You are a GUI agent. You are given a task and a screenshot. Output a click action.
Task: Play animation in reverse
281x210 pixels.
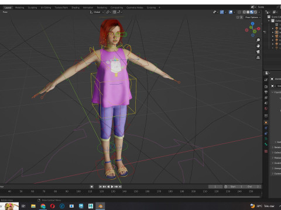click(x=108, y=187)
